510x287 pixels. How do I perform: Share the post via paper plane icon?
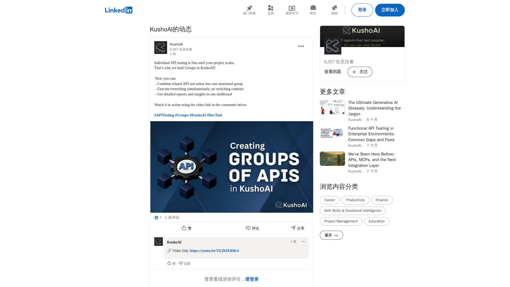pos(297,228)
